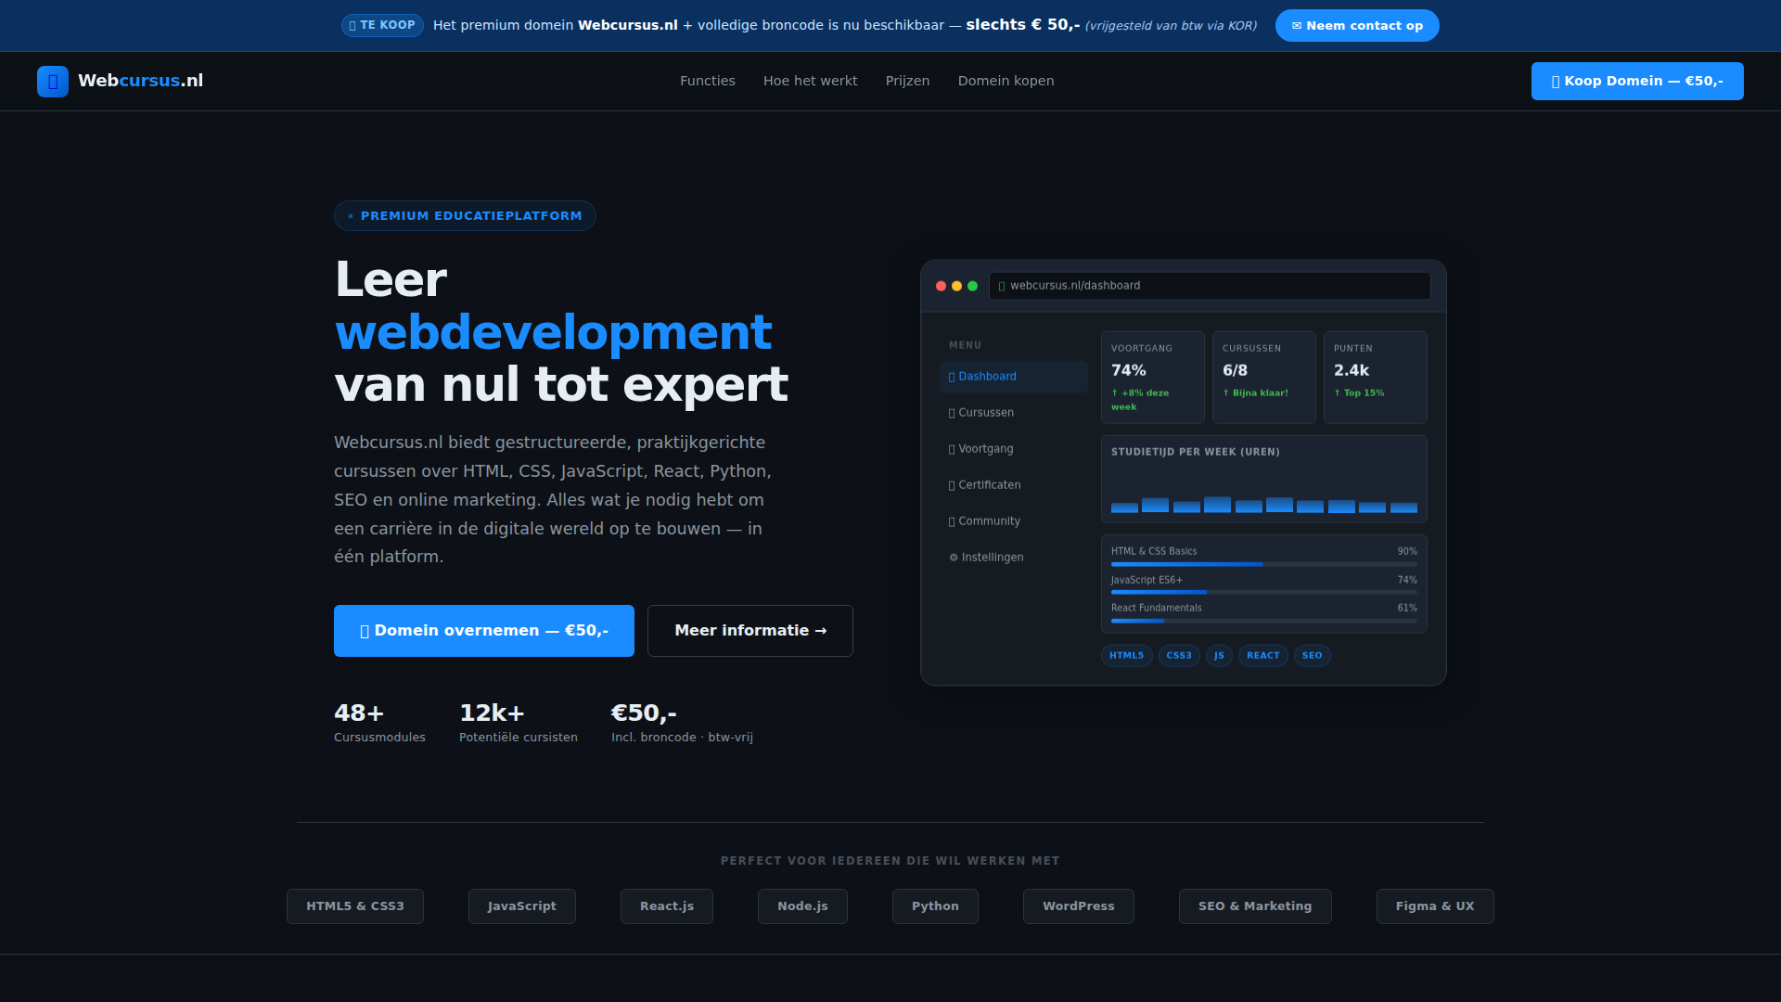Click the yellow window dot in mockup
Image resolution: width=1781 pixels, height=1002 pixels.
(x=956, y=286)
